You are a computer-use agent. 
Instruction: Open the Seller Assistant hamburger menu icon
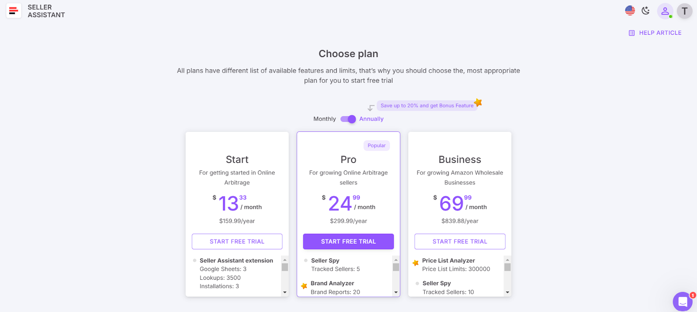click(x=14, y=10)
